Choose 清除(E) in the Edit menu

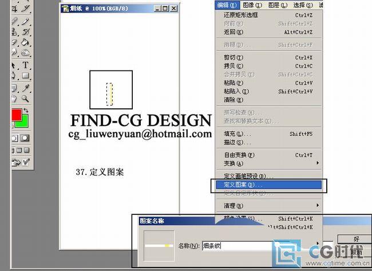(x=268, y=100)
